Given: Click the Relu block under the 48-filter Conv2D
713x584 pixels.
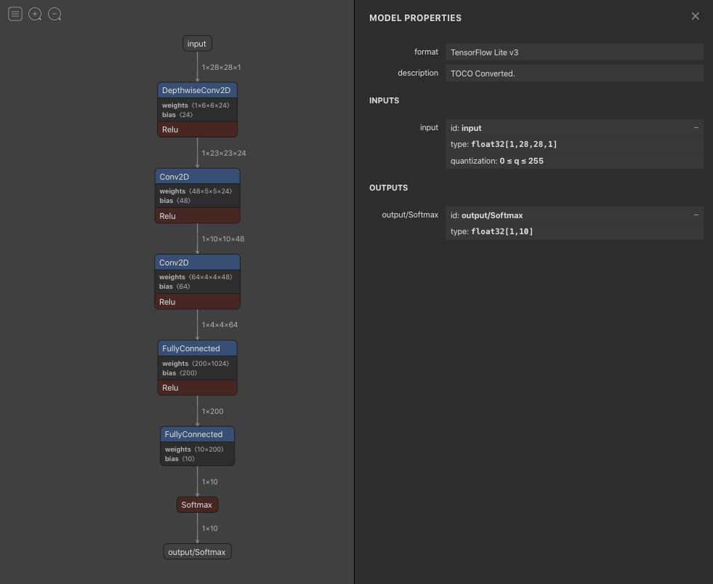Looking at the screenshot, I should point(197,216).
